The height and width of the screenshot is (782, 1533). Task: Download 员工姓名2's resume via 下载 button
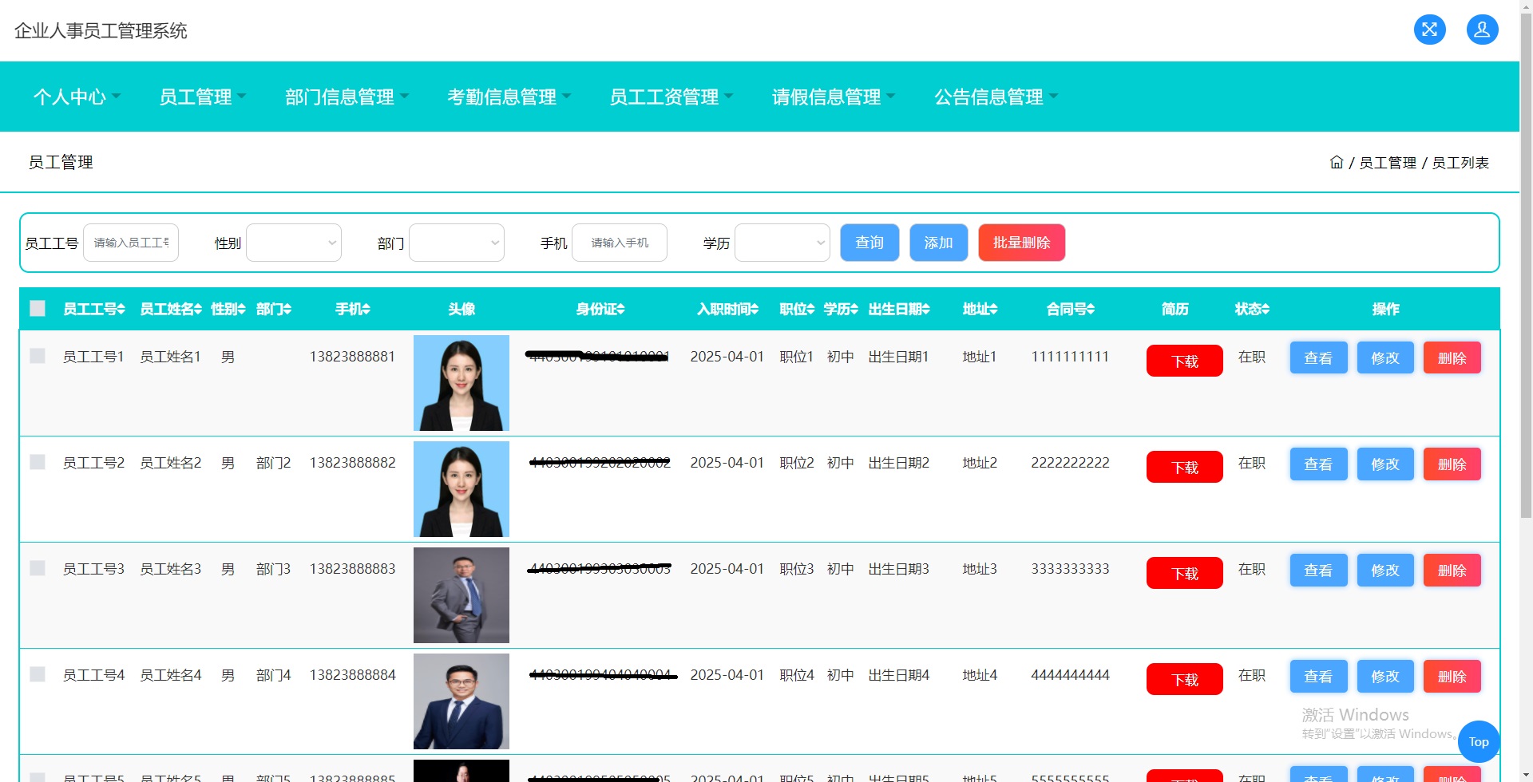1184,467
